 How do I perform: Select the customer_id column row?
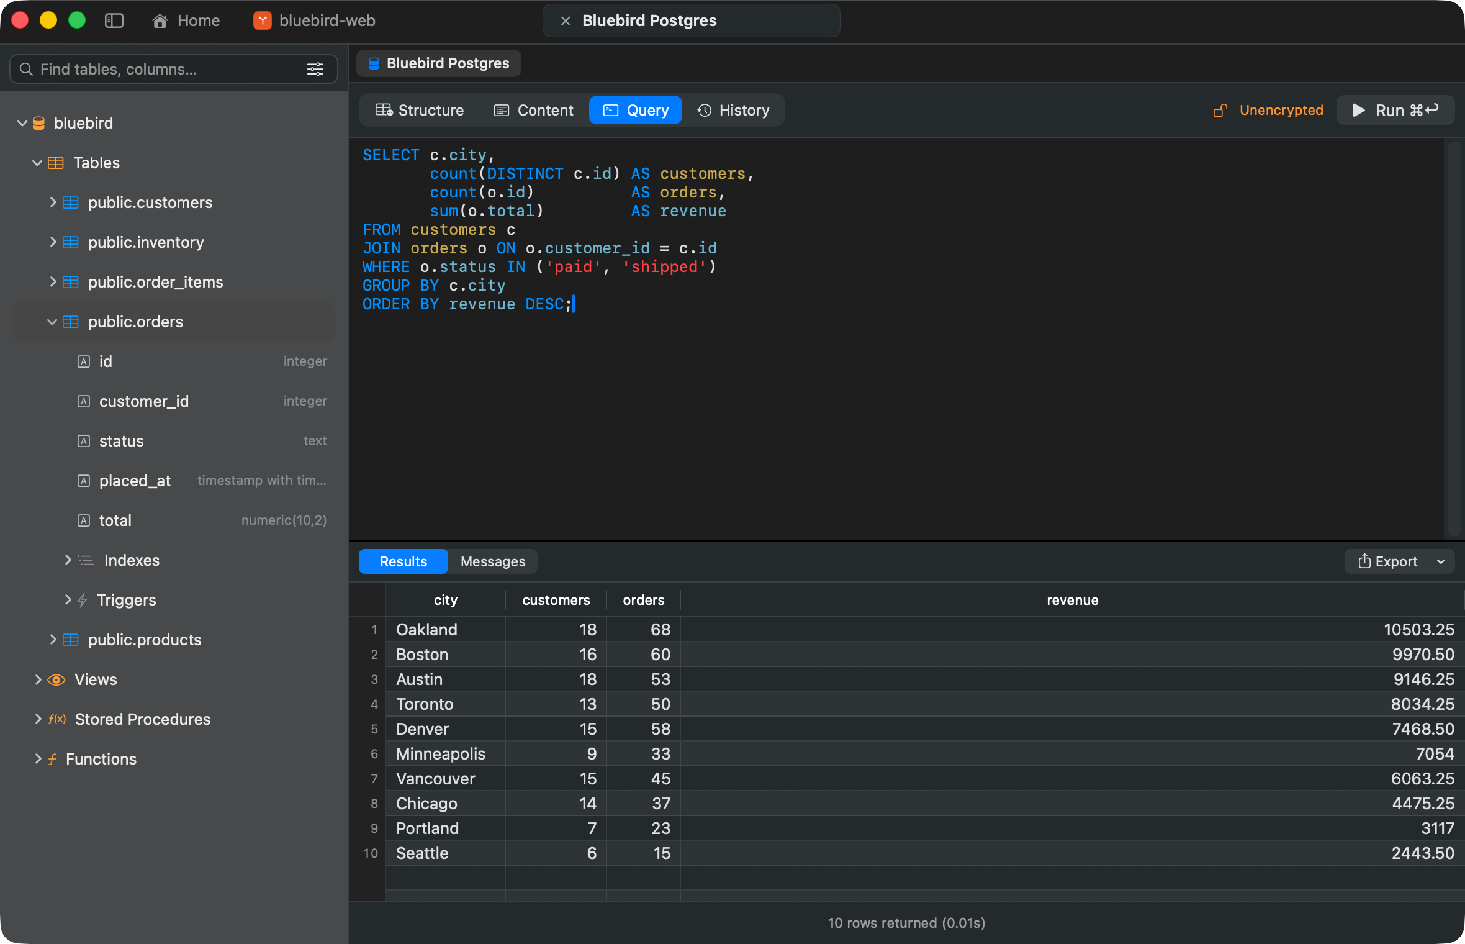tap(174, 401)
